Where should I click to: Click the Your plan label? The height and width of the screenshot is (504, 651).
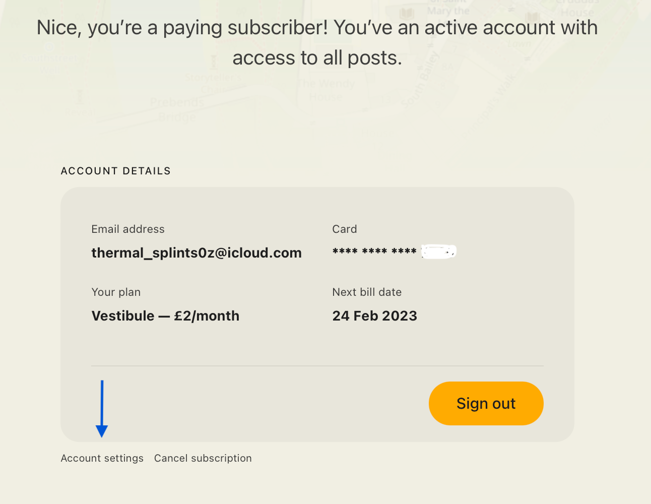(116, 292)
